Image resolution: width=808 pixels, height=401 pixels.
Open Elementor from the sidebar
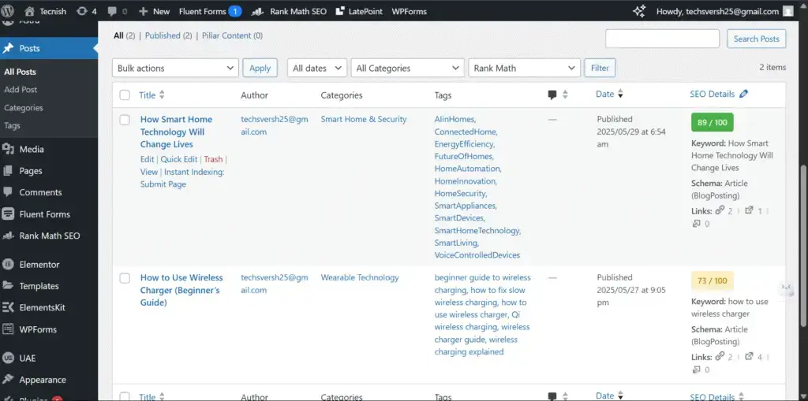[x=39, y=265]
